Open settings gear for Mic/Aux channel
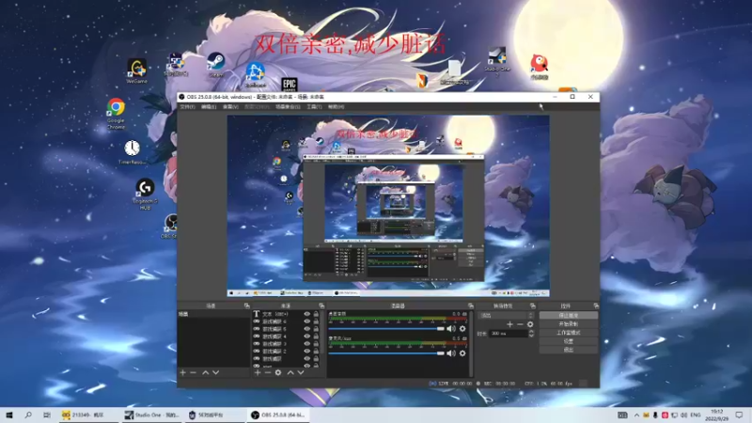752x423 pixels. 462,353
